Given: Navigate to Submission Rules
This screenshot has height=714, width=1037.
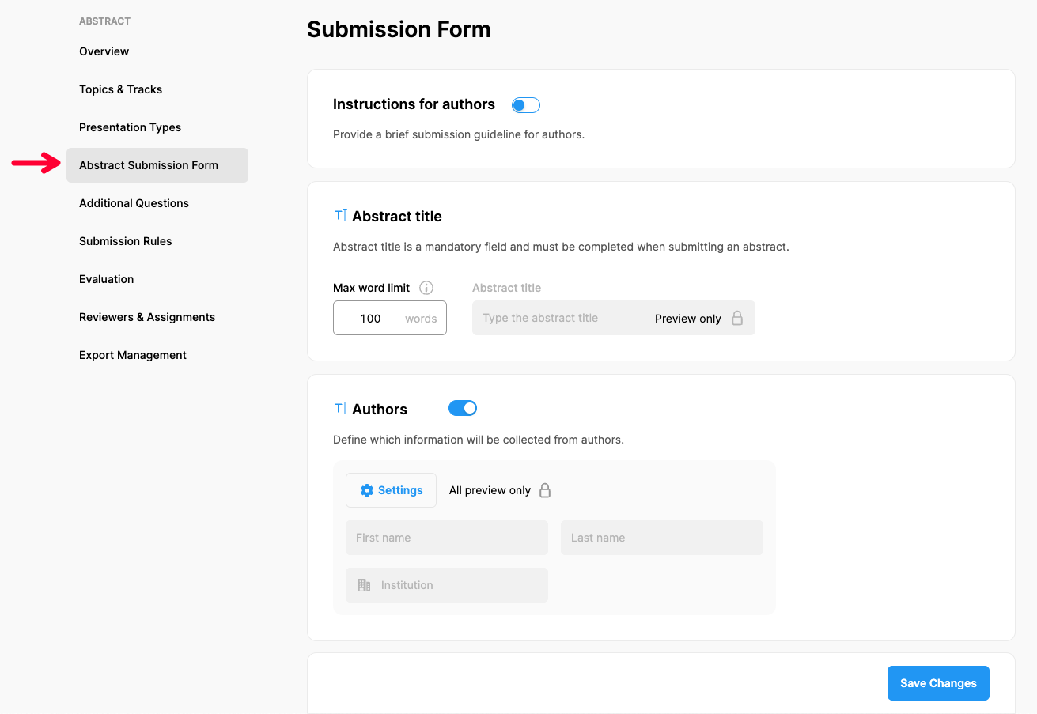Looking at the screenshot, I should tap(125, 241).
